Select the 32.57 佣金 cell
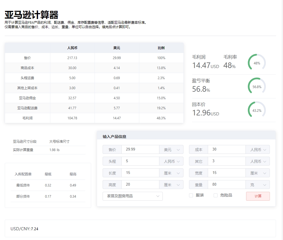The width and height of the screenshot is (283, 240). 72,98
